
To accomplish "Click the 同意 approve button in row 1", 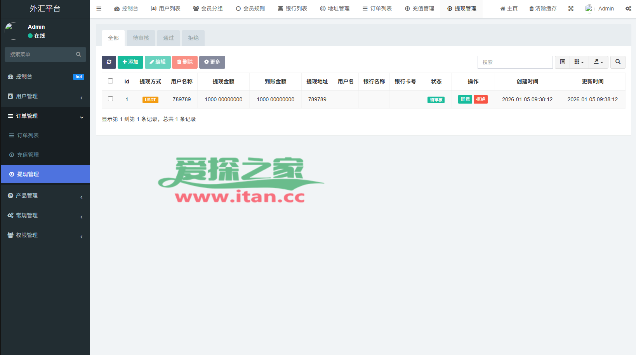I will [465, 99].
